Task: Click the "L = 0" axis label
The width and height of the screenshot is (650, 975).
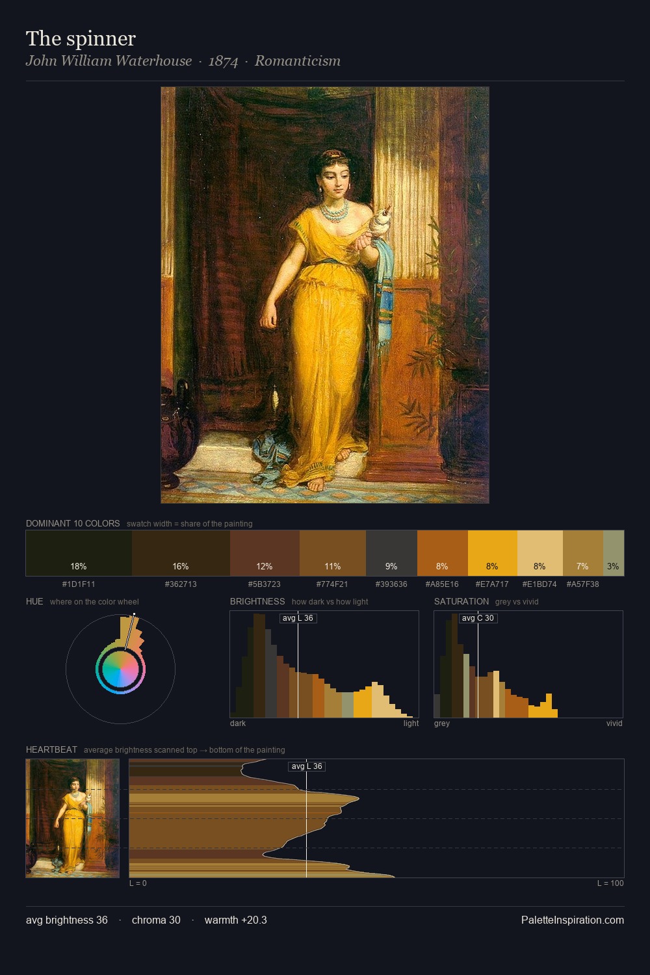Action: pyautogui.click(x=138, y=883)
